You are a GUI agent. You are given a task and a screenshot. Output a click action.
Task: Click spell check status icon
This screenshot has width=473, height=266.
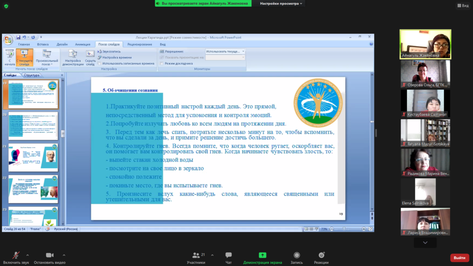tap(48, 229)
